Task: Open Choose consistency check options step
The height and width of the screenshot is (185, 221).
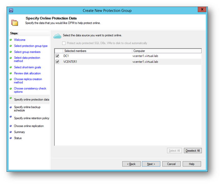Action: [x=30, y=90]
